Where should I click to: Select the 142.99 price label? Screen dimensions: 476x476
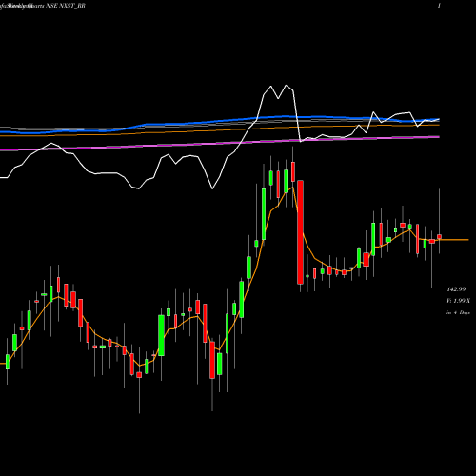pos(456,289)
